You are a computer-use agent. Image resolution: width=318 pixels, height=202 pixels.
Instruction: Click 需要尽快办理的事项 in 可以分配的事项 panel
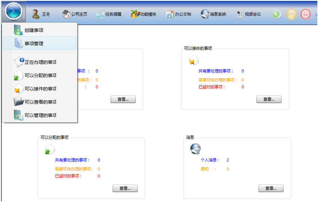coord(74,169)
